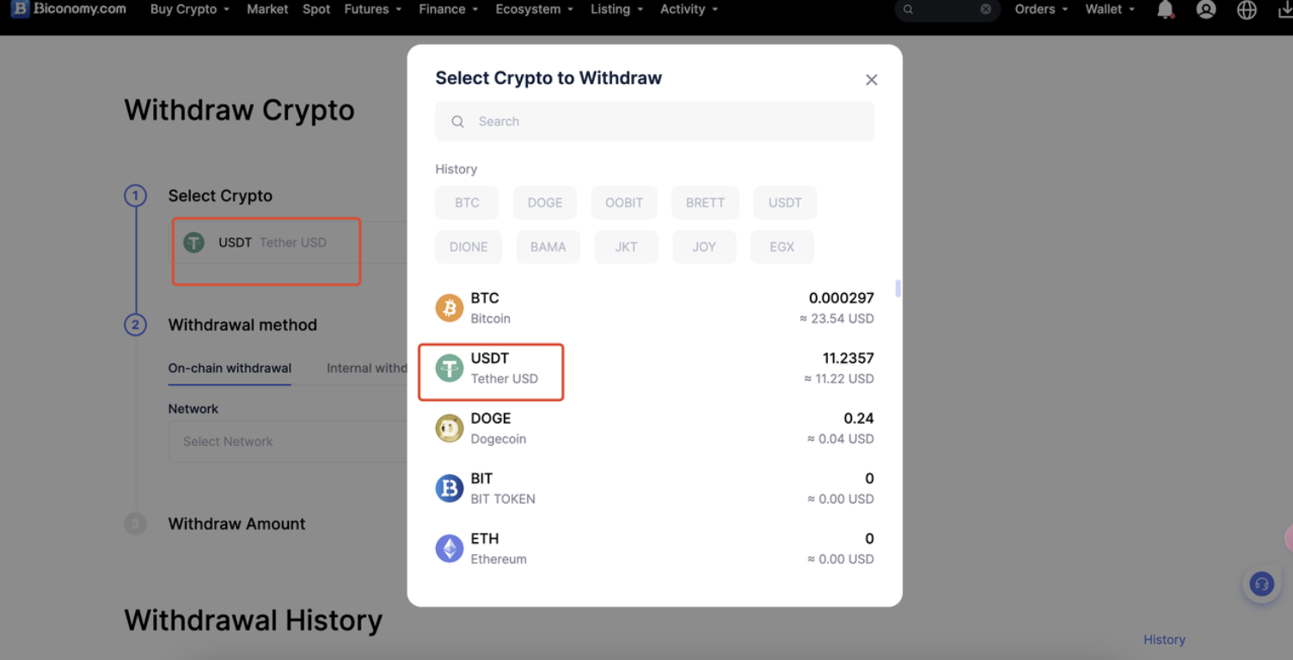
Task: Click the globe language icon
Action: [1247, 9]
